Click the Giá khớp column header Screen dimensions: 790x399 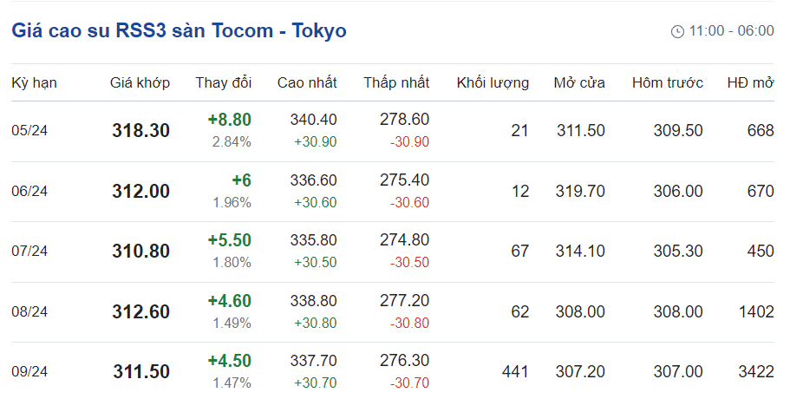140,83
